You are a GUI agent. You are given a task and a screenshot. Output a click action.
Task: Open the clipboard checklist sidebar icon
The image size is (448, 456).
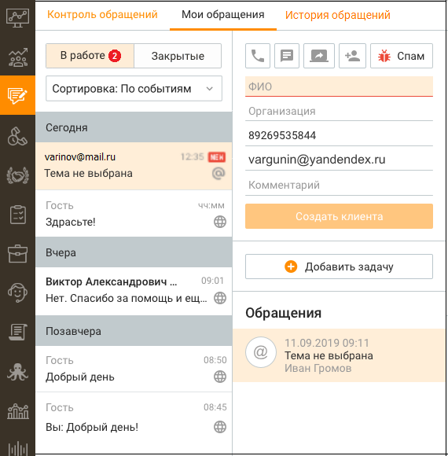coord(18,215)
